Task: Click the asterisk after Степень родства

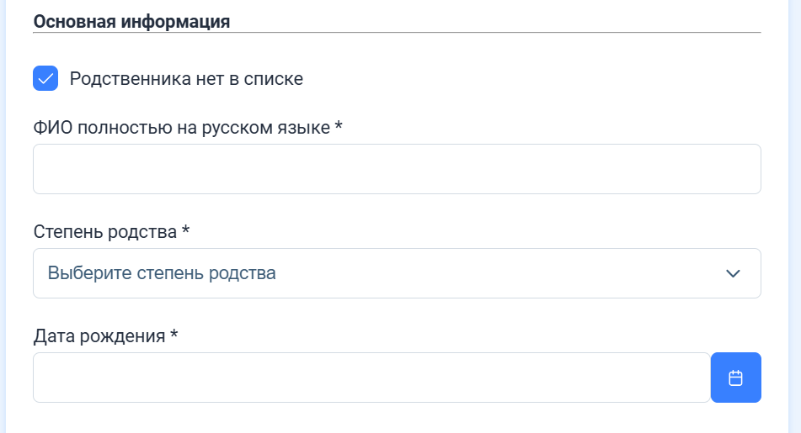Action: click(185, 229)
